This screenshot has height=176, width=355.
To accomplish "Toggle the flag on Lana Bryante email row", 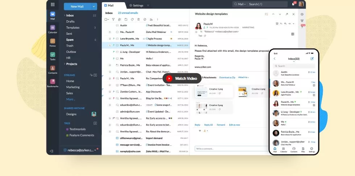I will pos(114,39).
